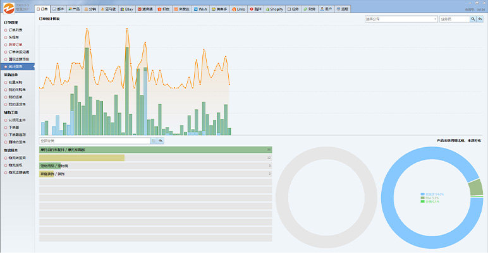Image resolution: width=488 pixels, height=264 pixels.
Task: Switch to the Linio tab
Action: (238, 10)
